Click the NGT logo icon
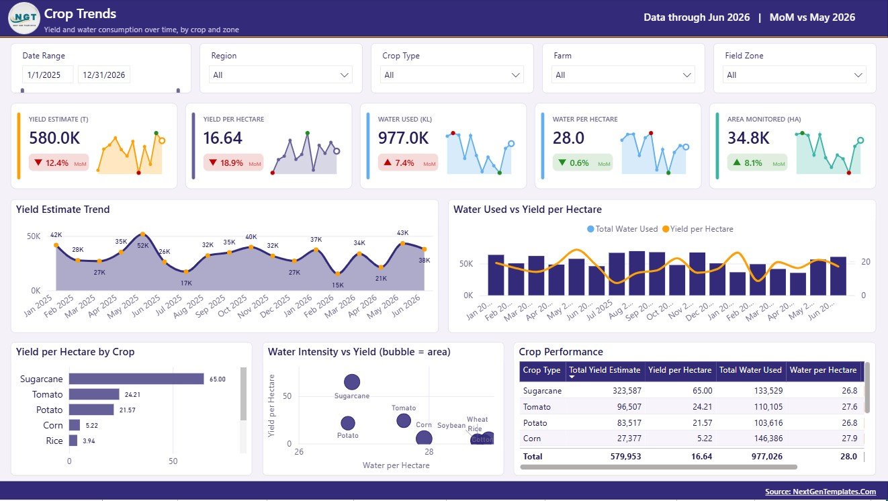The width and height of the screenshot is (888, 501). (24, 18)
